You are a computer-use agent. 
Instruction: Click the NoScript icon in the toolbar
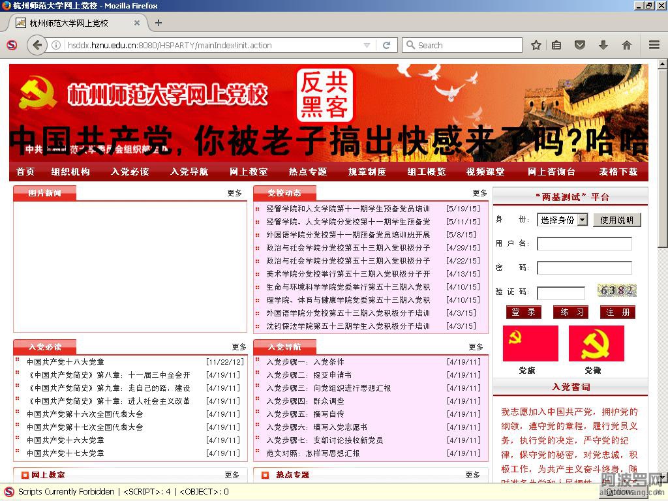pos(12,45)
